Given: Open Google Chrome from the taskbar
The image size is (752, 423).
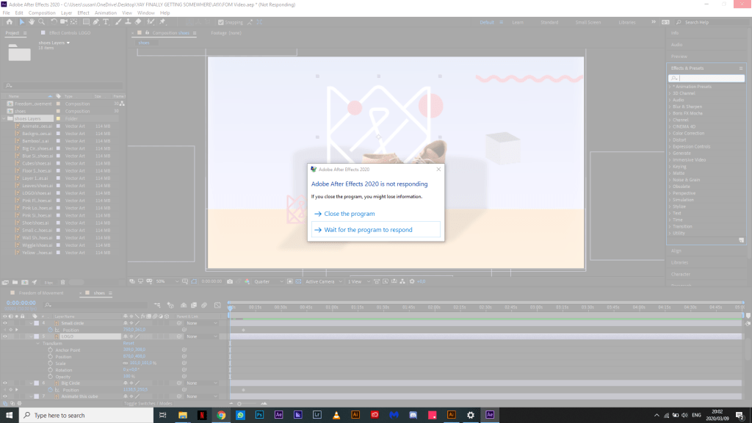Looking at the screenshot, I should [221, 415].
